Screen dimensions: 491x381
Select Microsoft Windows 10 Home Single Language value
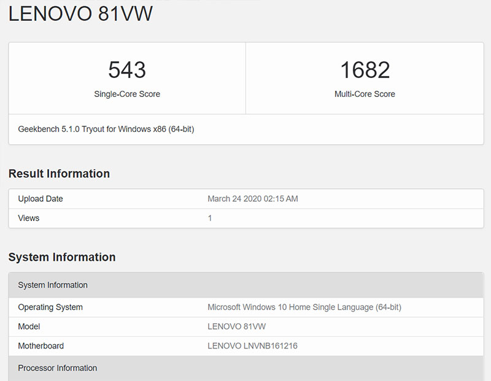tap(304, 307)
